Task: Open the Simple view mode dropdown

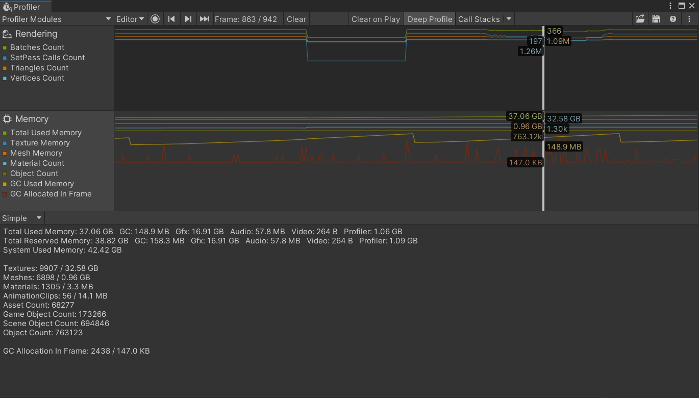Action: [x=20, y=217]
